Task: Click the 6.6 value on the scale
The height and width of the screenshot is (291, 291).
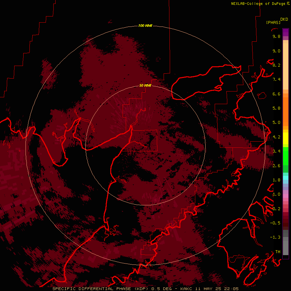Action: 276,94
